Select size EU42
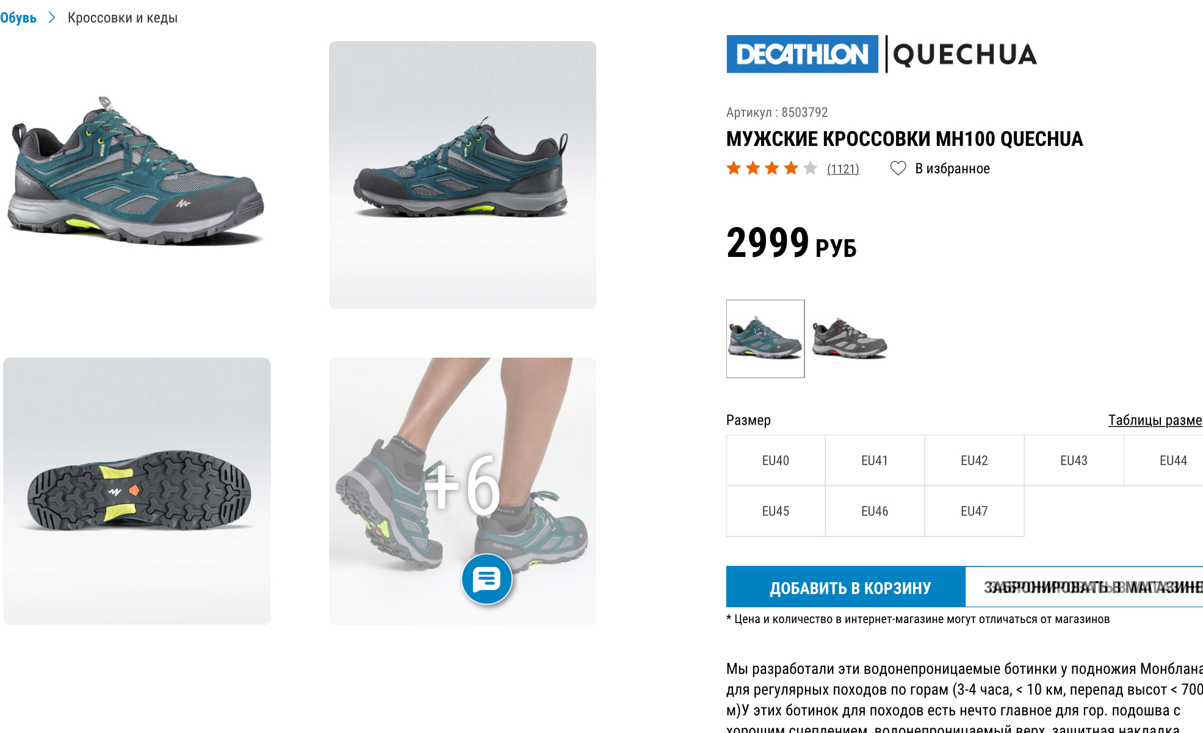The image size is (1203, 733). 974,460
